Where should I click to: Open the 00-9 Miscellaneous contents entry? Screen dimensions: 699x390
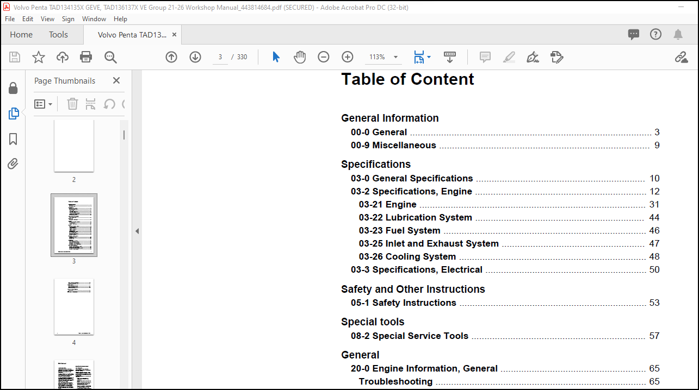point(505,145)
